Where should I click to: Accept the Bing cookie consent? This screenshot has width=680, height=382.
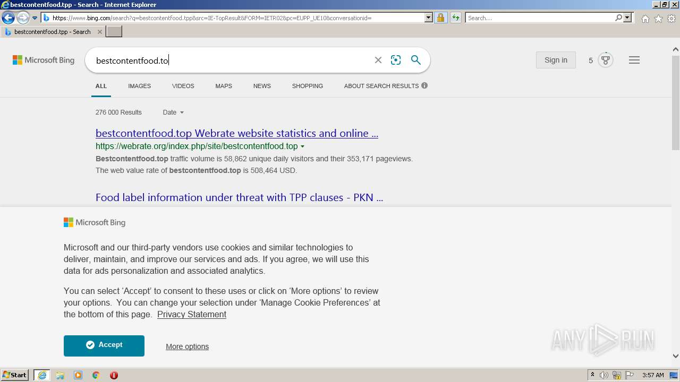pyautogui.click(x=104, y=345)
